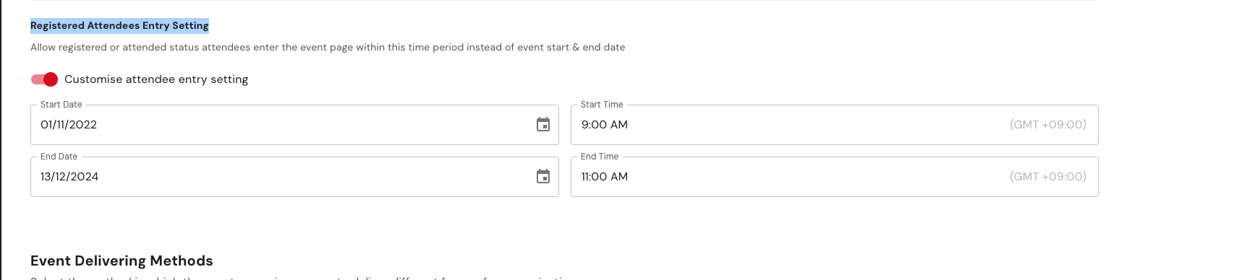Click the 'End Date' field label
Image resolution: width=1239 pixels, height=280 pixels.
point(59,157)
